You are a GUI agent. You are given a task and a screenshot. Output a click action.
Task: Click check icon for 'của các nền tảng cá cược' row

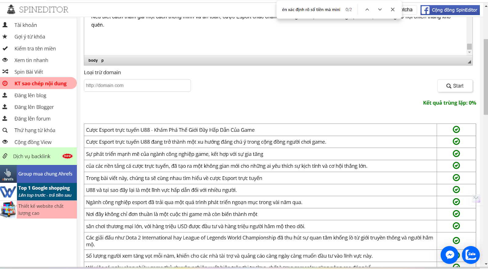[x=456, y=166]
